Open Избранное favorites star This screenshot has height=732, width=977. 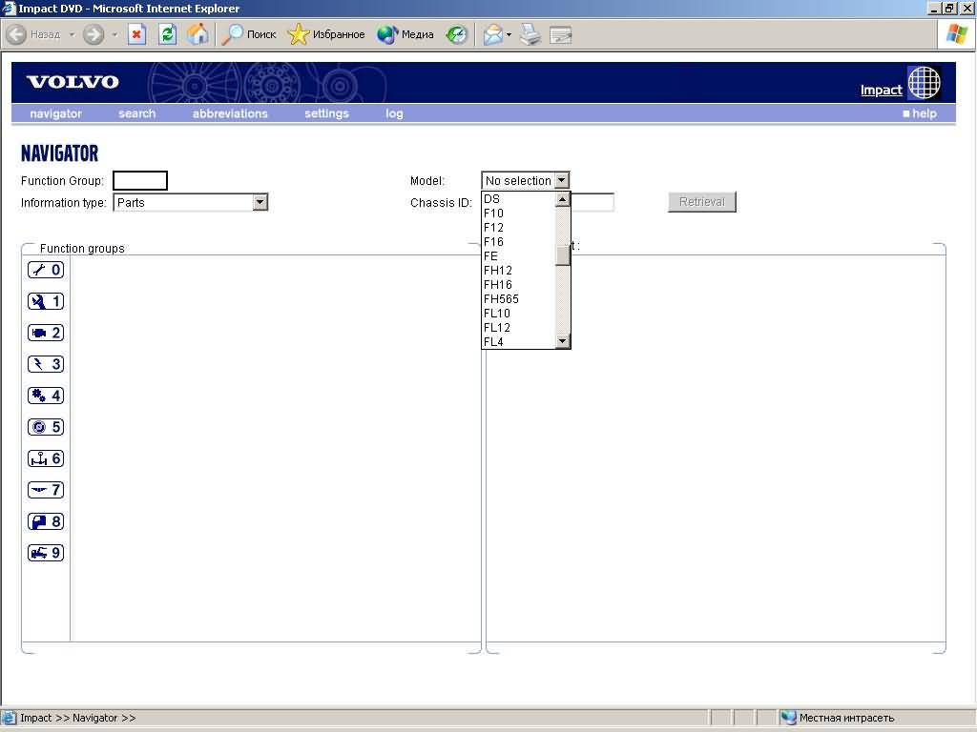point(326,34)
